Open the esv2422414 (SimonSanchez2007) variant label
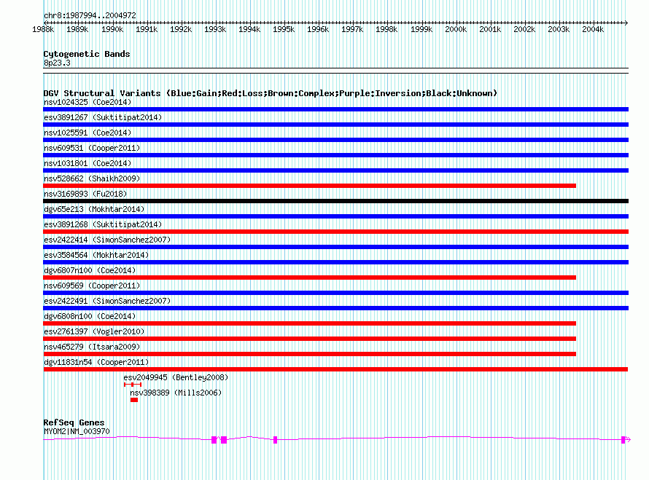This screenshot has width=649, height=480. [106, 240]
